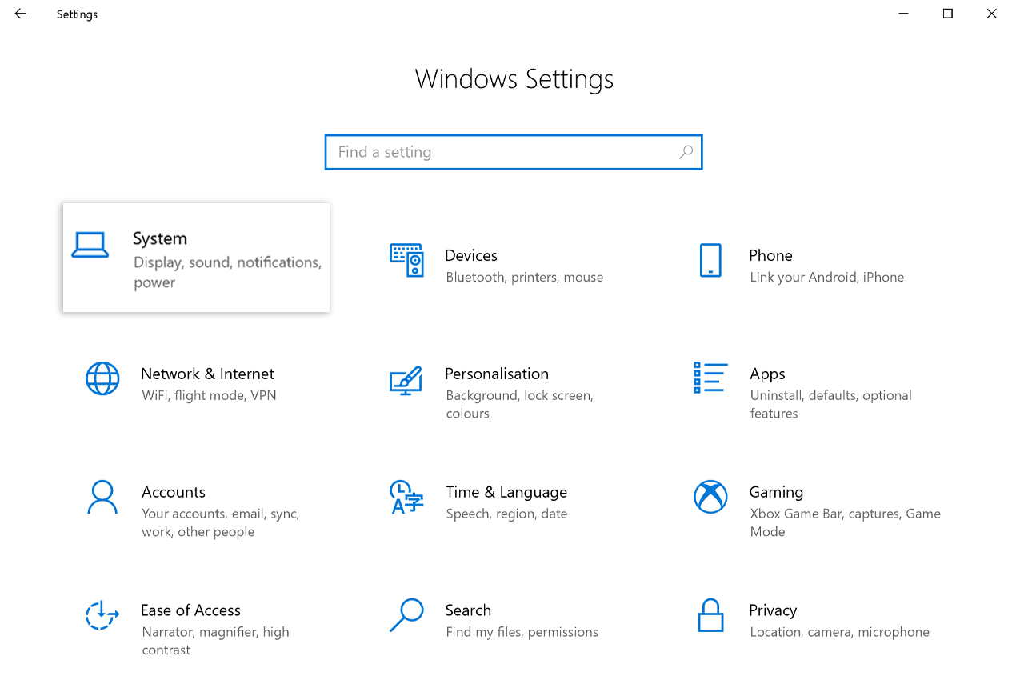Screen dimensions: 1024x688
Task: Click the Phone icon
Action: point(710,260)
